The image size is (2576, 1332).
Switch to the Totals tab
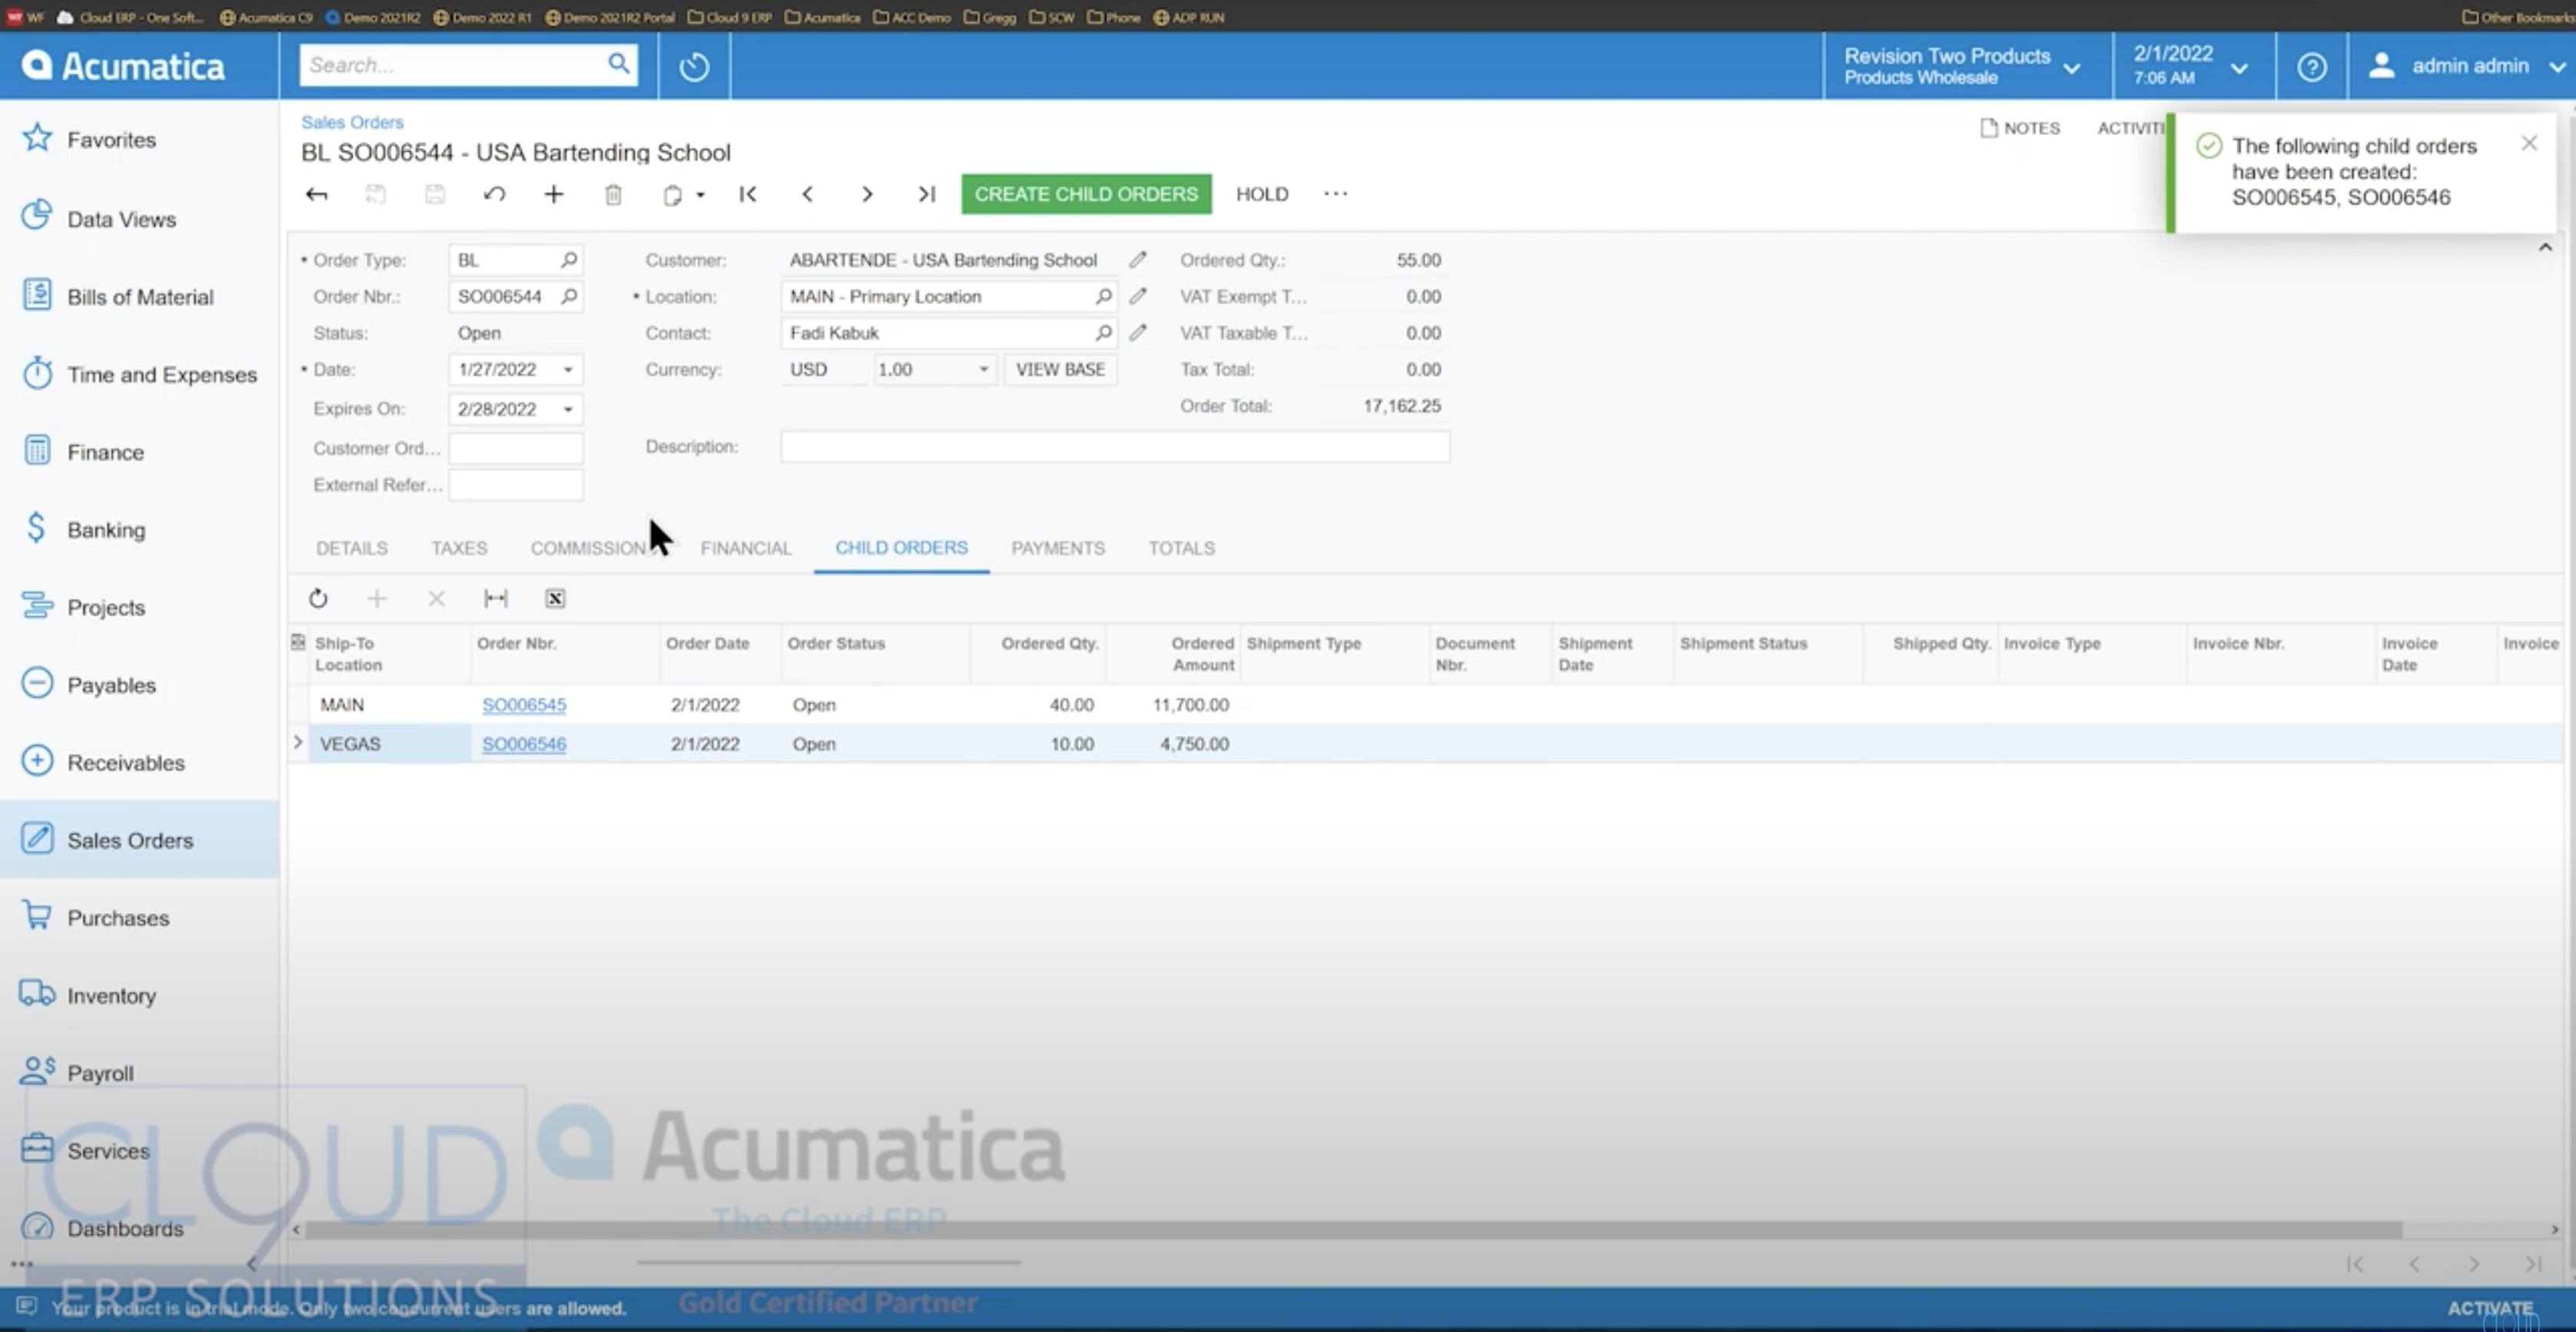click(x=1181, y=548)
